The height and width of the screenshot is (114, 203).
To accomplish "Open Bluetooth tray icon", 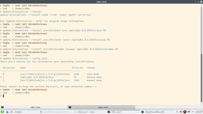I will [177, 112].
